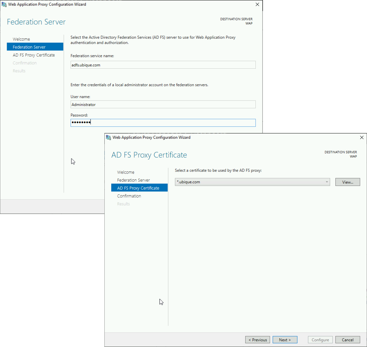
Task: Click the disabled Configure button
Action: pyautogui.click(x=320, y=340)
